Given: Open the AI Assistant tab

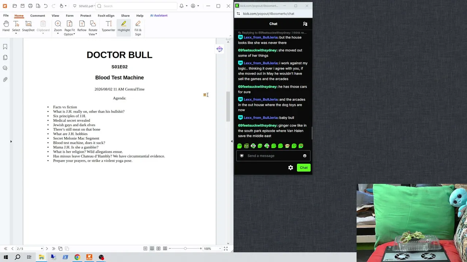Looking at the screenshot, I should [159, 16].
